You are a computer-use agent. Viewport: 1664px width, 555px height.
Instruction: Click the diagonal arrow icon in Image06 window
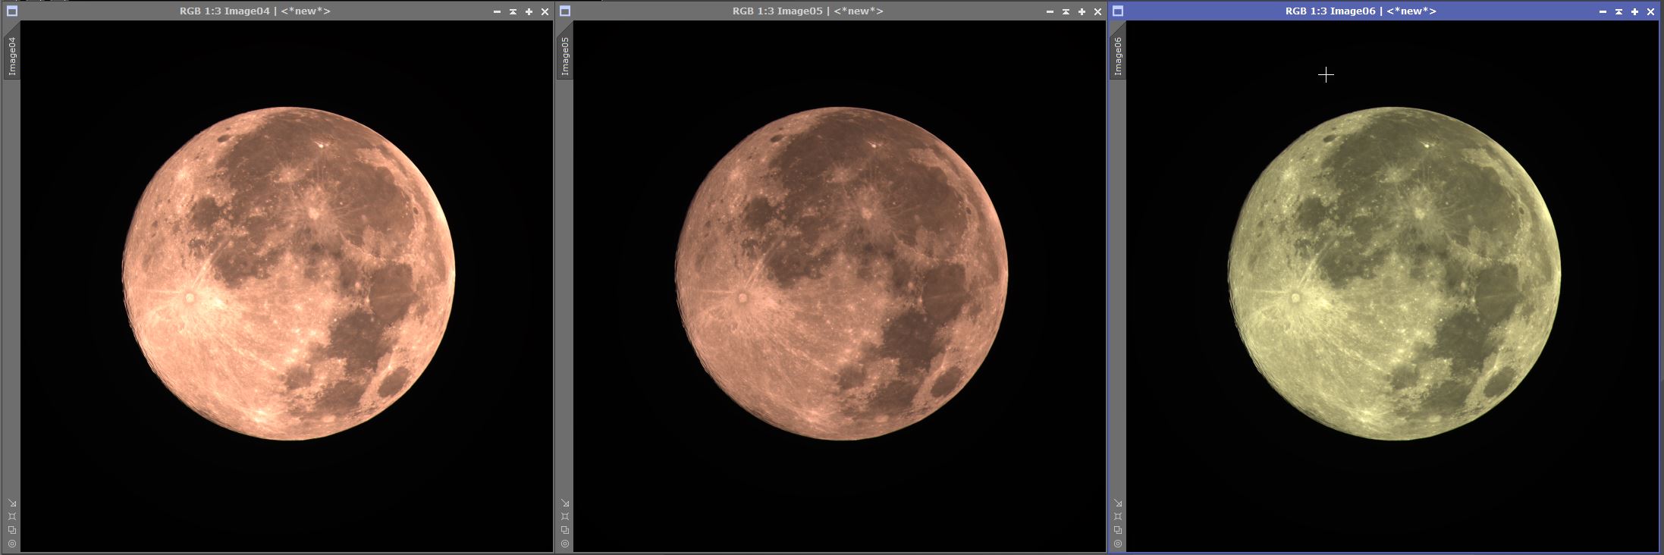[x=1118, y=503]
